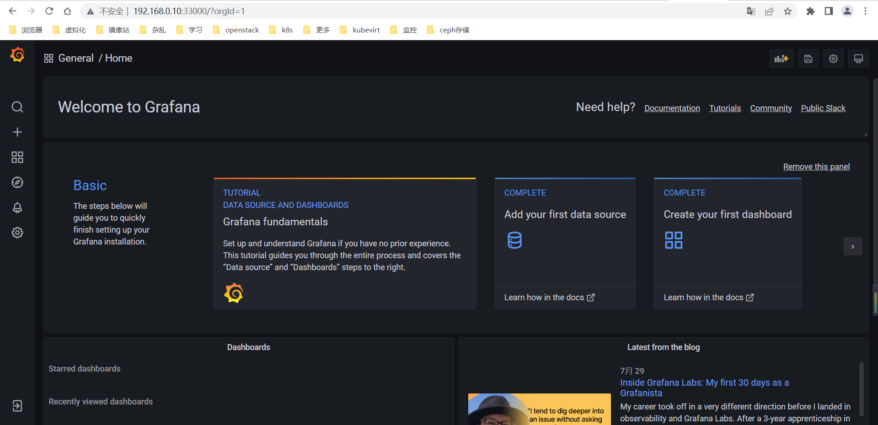This screenshot has height=425, width=878.
Task: Open the Inside Grafana Labs blog post
Action: tap(704, 388)
